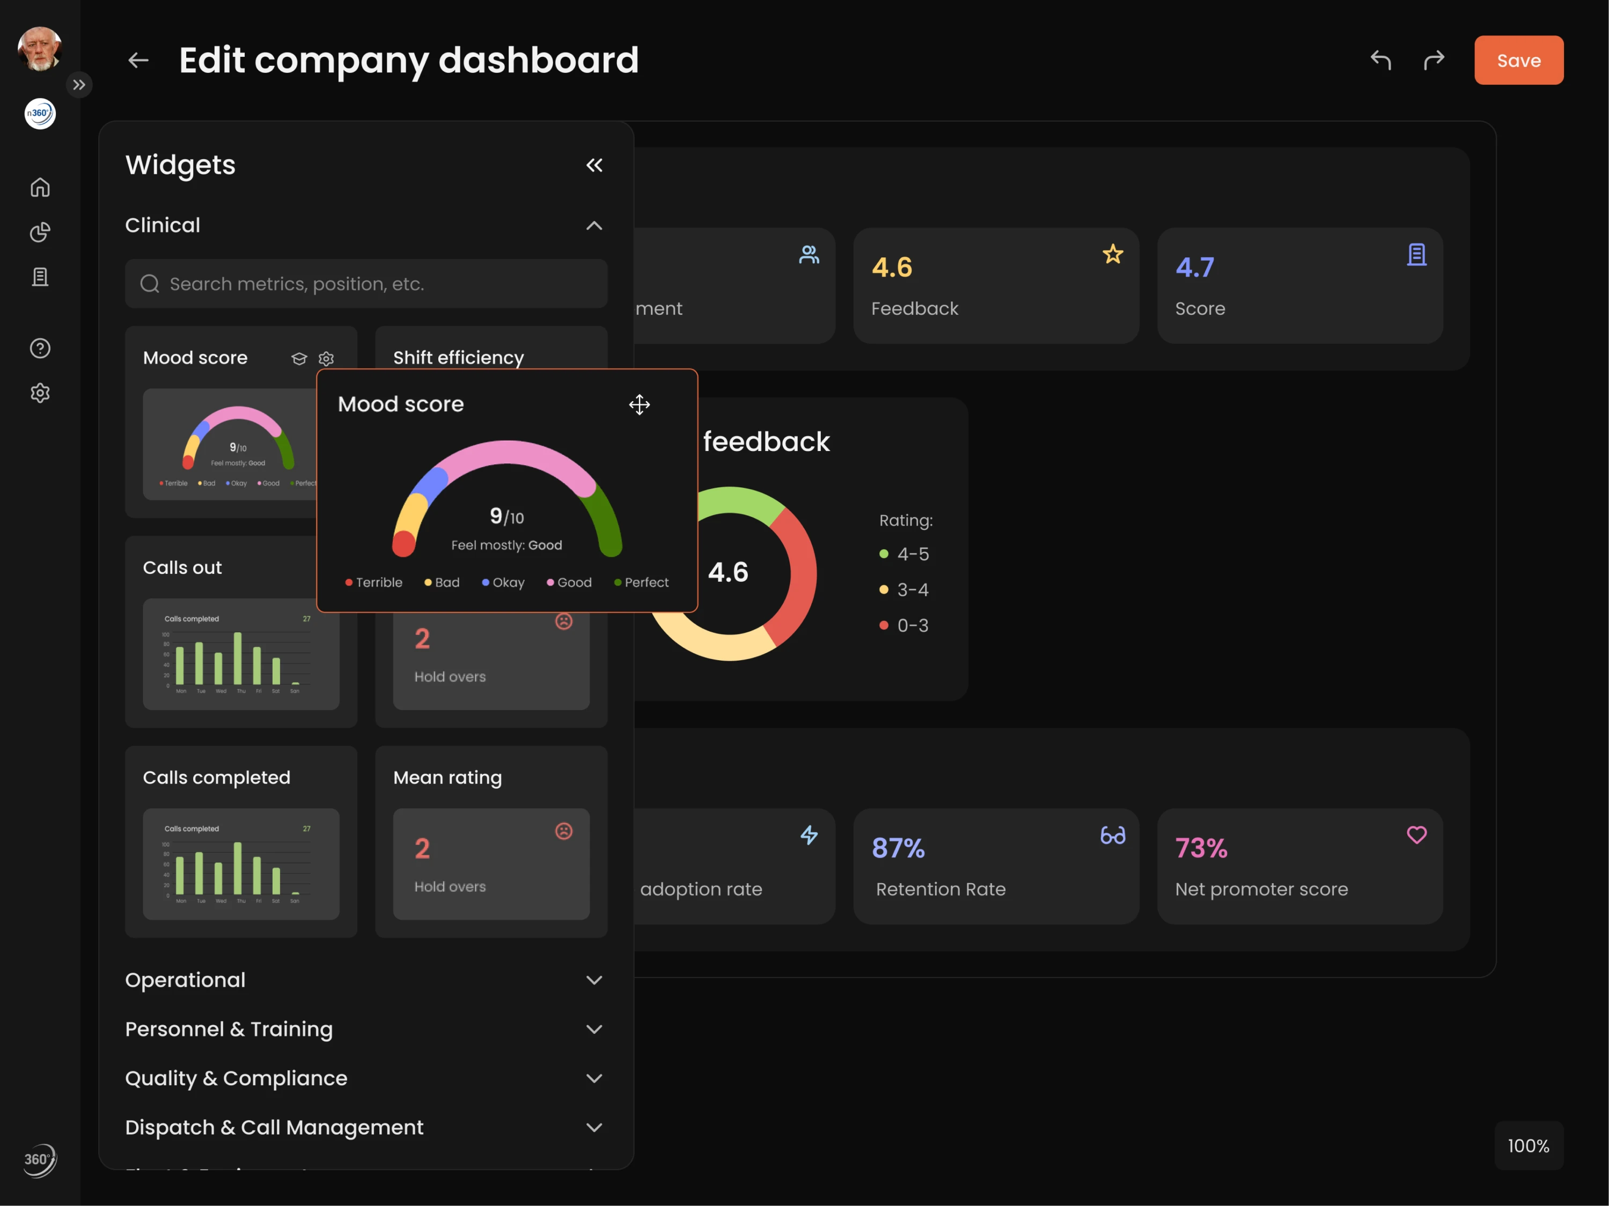The width and height of the screenshot is (1609, 1206).
Task: Go to Home in the sidebar
Action: point(40,188)
